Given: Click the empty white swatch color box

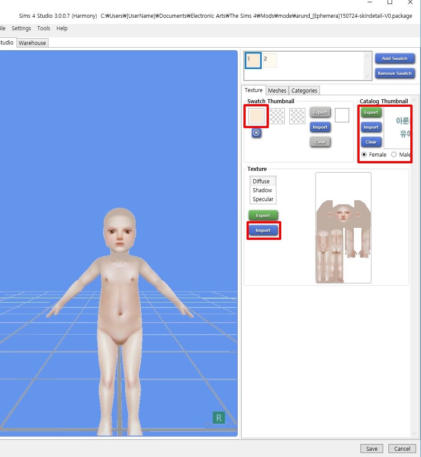Looking at the screenshot, I should click(342, 115).
